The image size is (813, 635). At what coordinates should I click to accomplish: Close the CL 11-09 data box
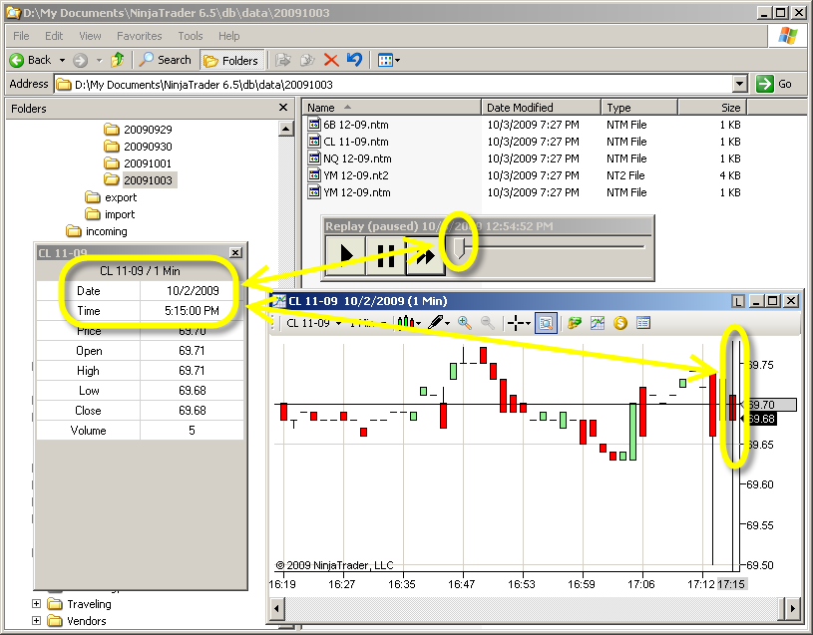point(235,252)
